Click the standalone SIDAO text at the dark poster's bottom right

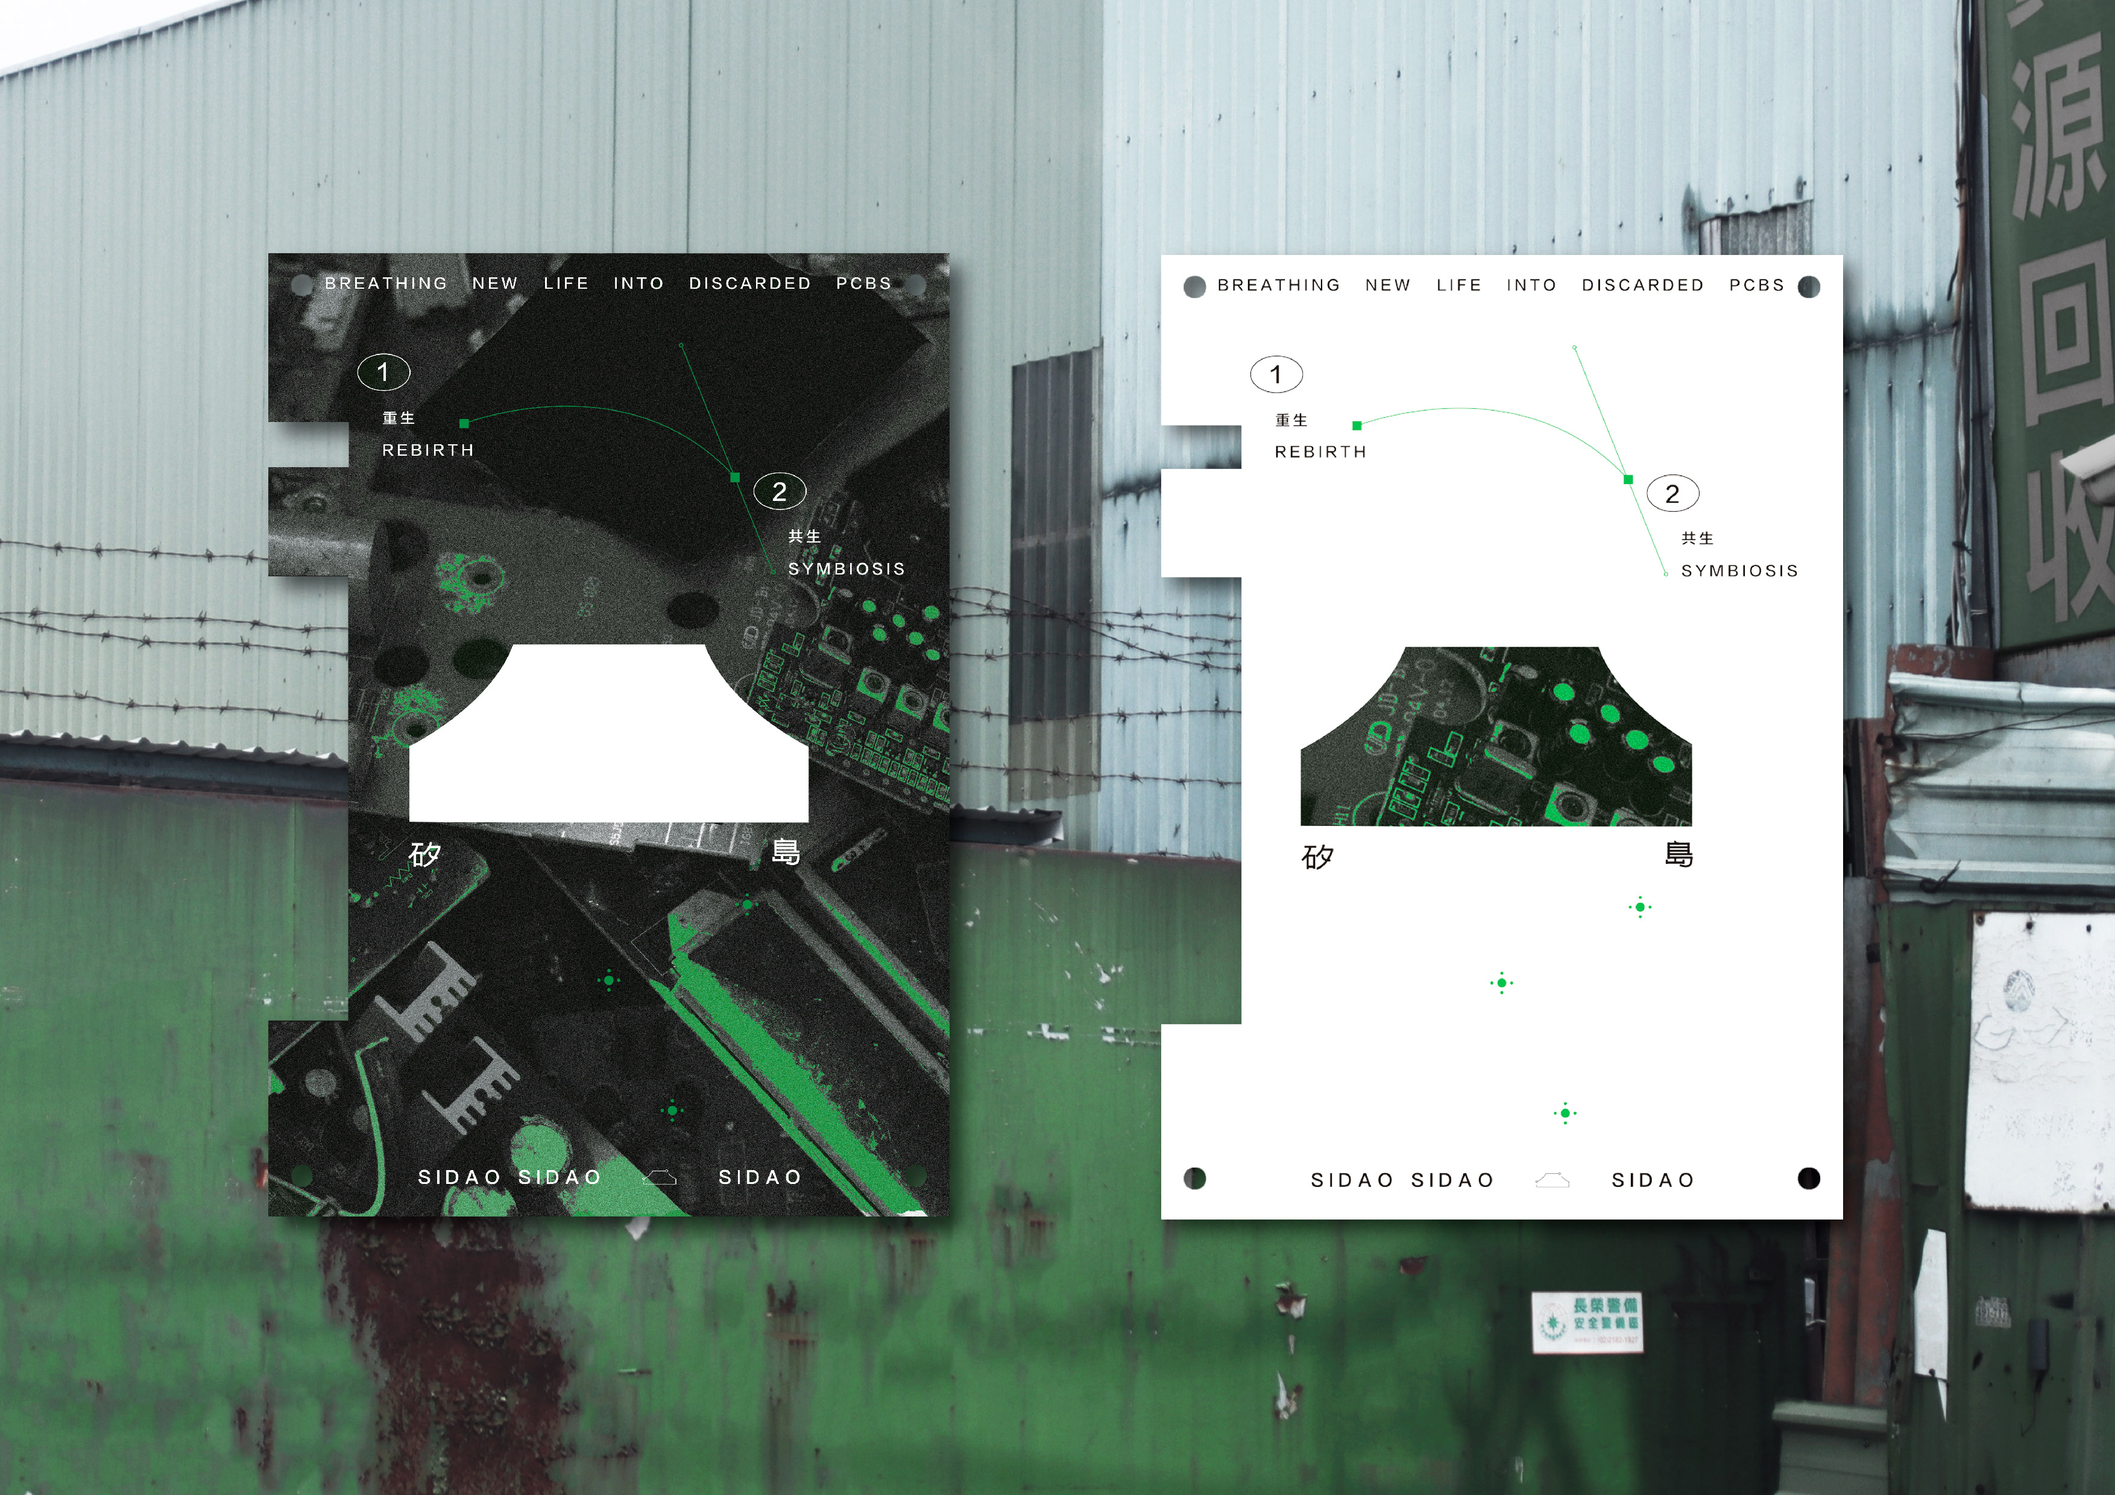(x=760, y=1177)
